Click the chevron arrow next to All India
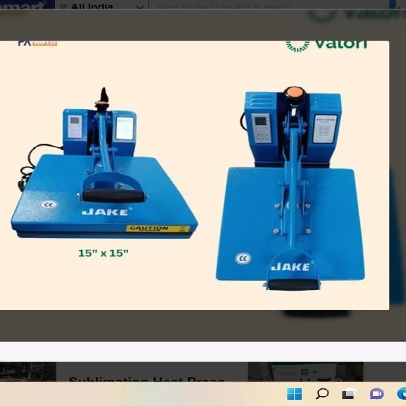406x406 pixels. (140, 7)
